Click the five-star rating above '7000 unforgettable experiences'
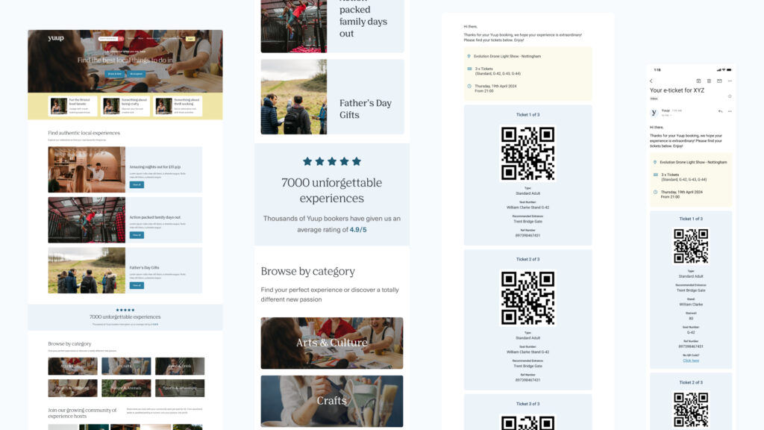This screenshot has width=764, height=430. coord(332,161)
